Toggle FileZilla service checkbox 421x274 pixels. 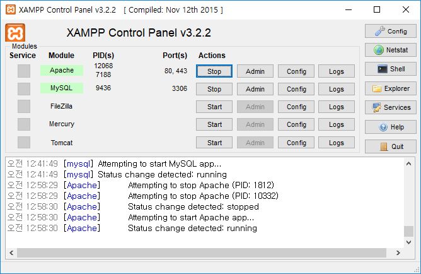[x=24, y=107]
